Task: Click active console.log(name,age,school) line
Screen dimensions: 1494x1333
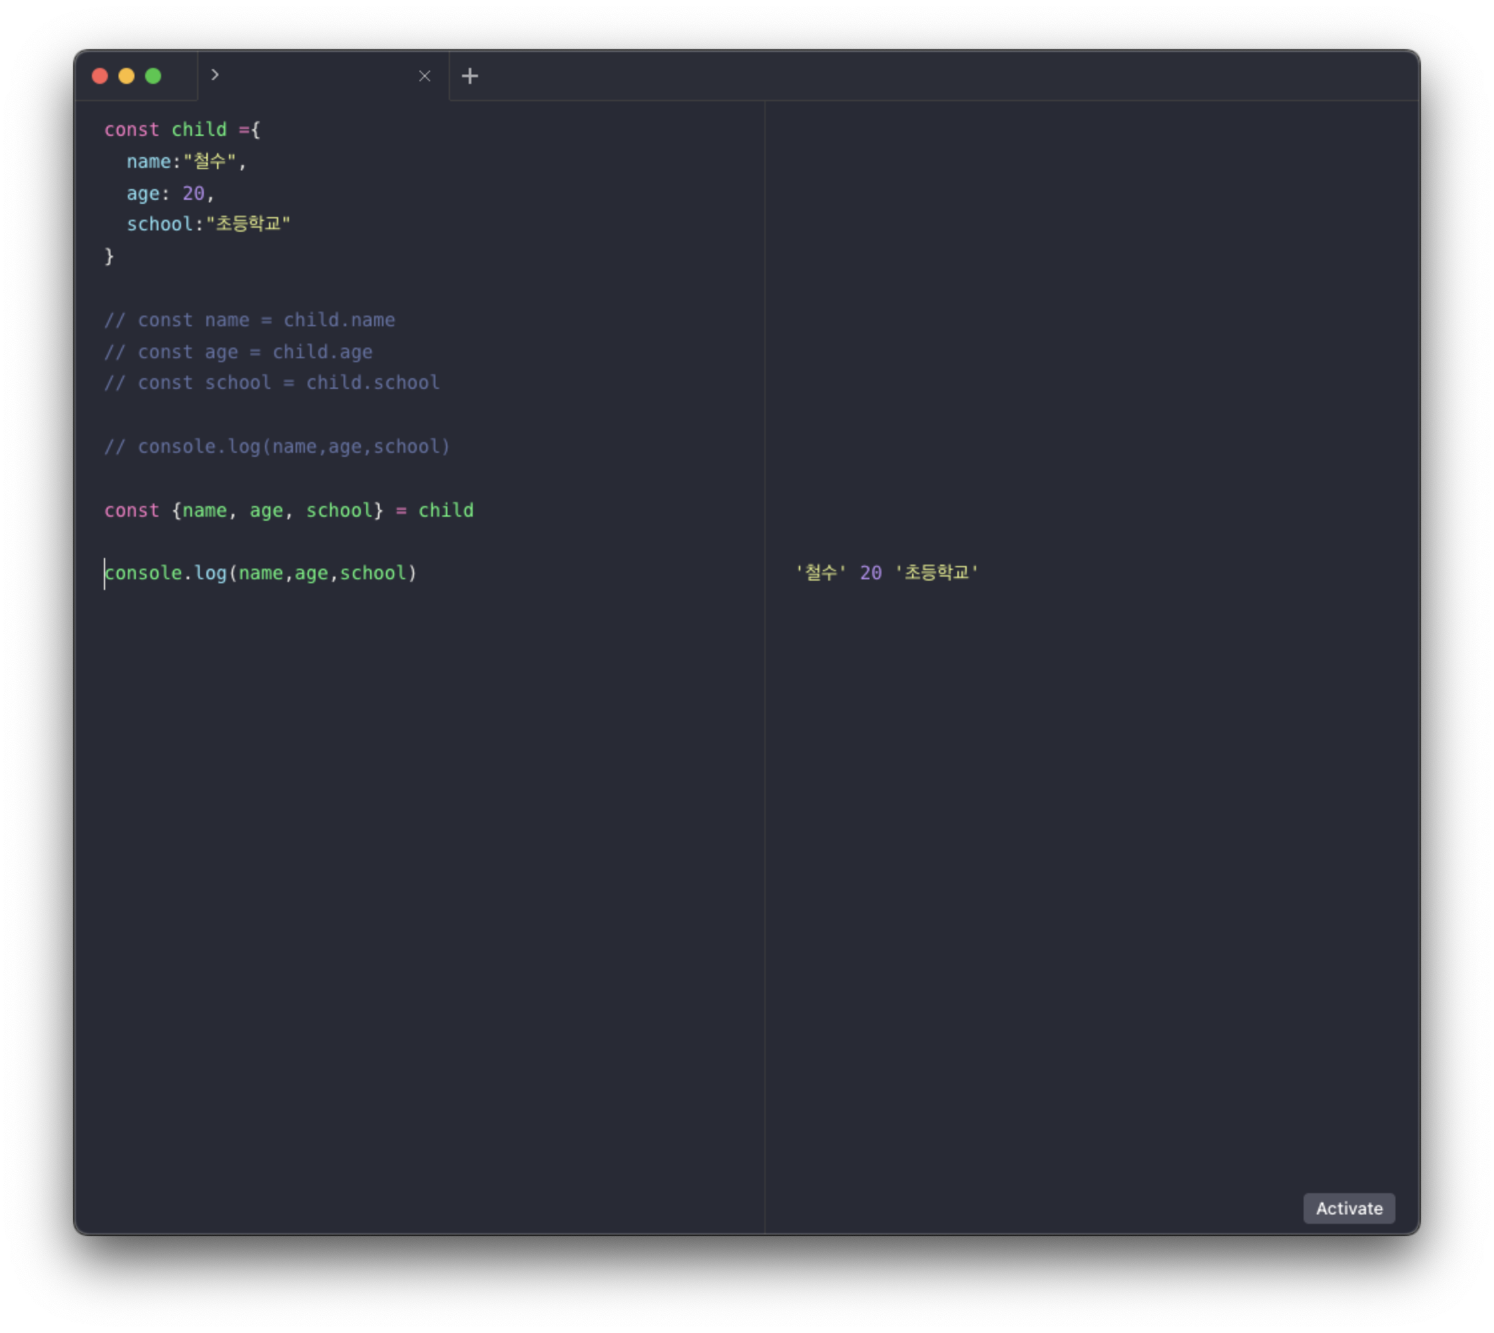Action: [261, 573]
